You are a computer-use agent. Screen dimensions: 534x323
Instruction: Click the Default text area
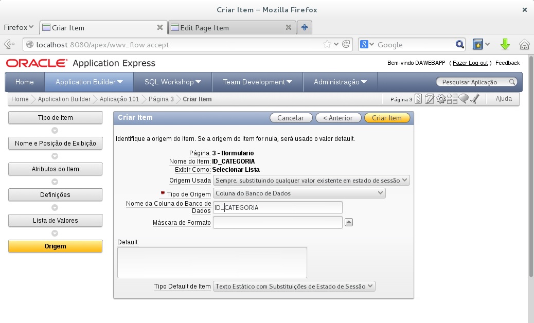[212, 262]
